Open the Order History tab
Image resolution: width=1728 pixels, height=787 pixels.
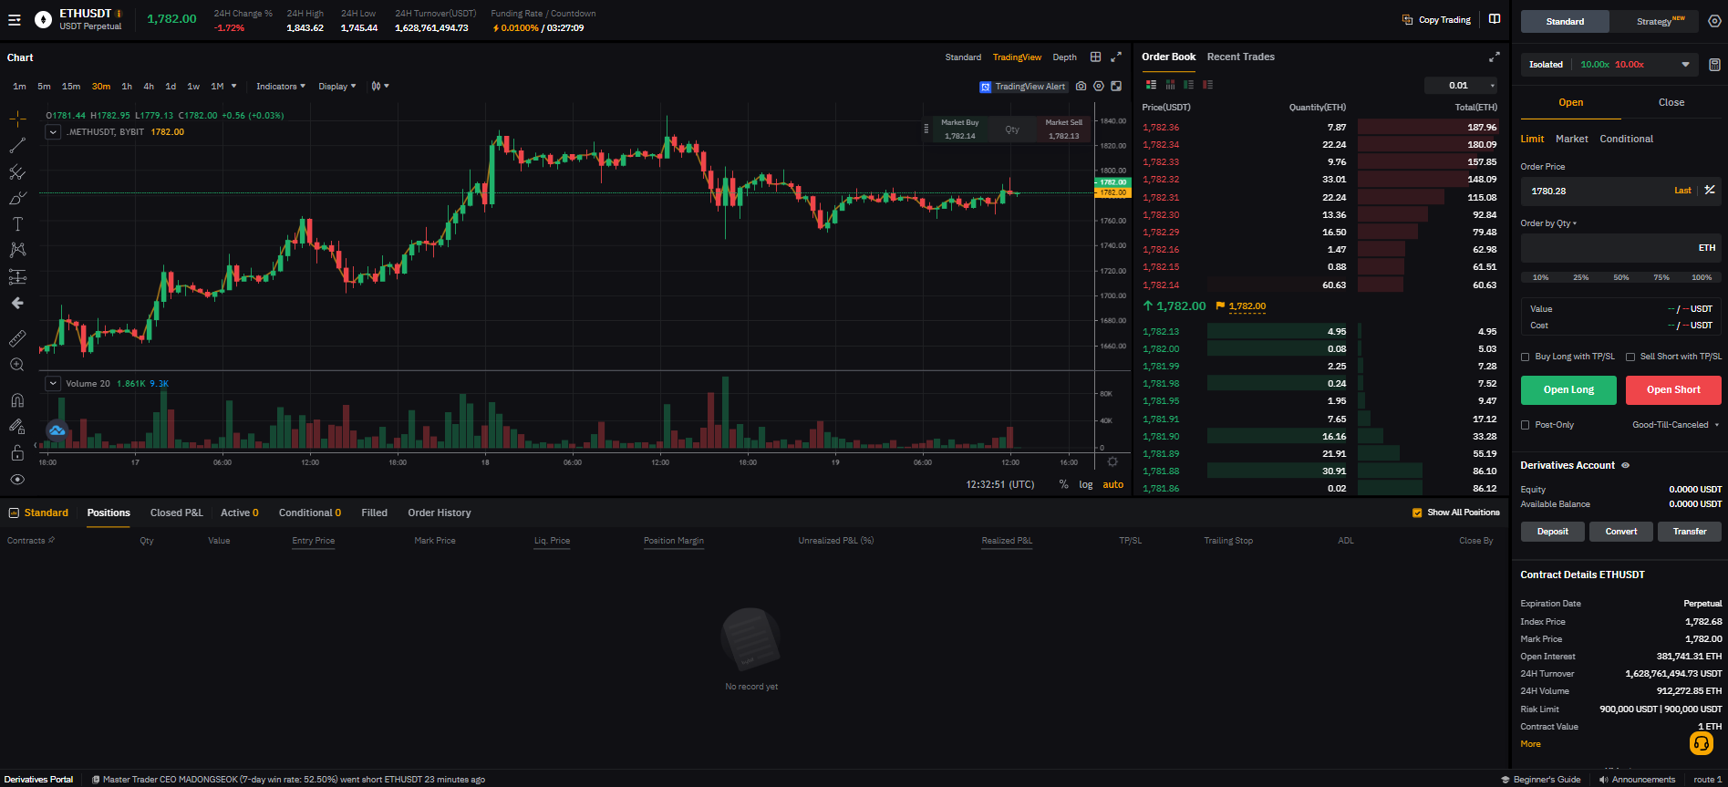tap(439, 513)
